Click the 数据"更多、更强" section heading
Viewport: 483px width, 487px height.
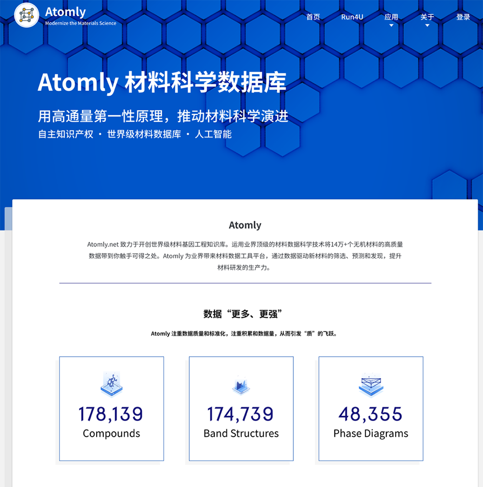coord(243,314)
